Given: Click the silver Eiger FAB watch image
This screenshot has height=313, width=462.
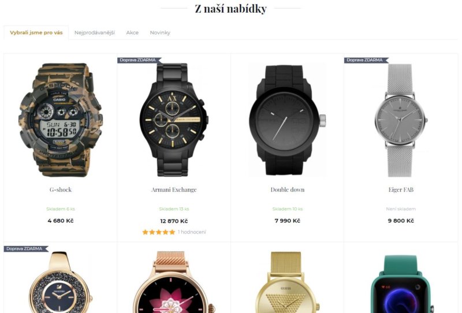Looking at the screenshot, I should [401, 120].
